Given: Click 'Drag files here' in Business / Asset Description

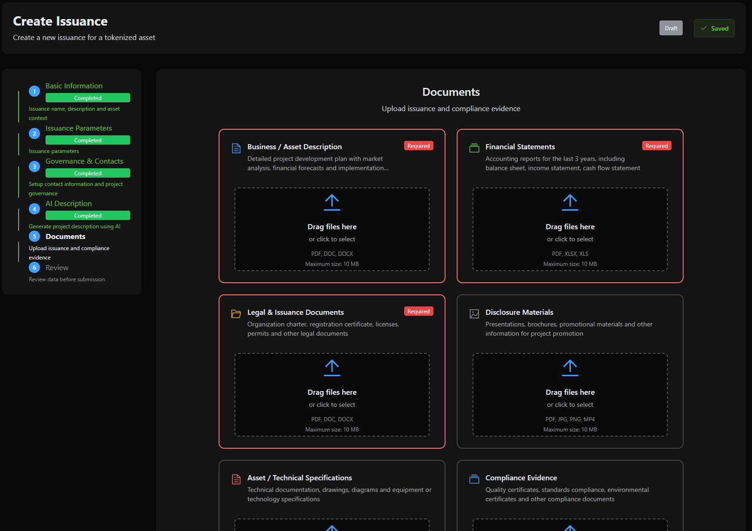Looking at the screenshot, I should tap(332, 227).
